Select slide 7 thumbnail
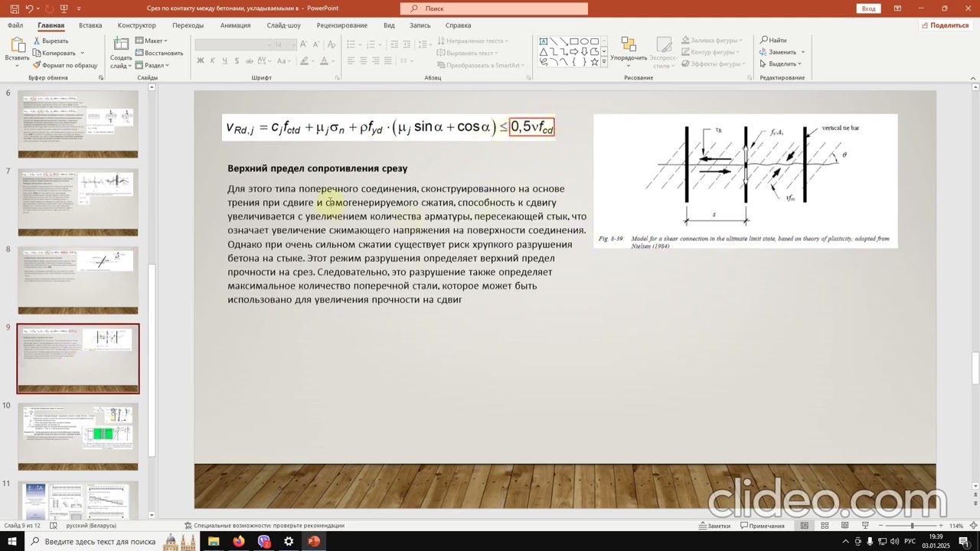Viewport: 980px width, 551px height. point(78,203)
